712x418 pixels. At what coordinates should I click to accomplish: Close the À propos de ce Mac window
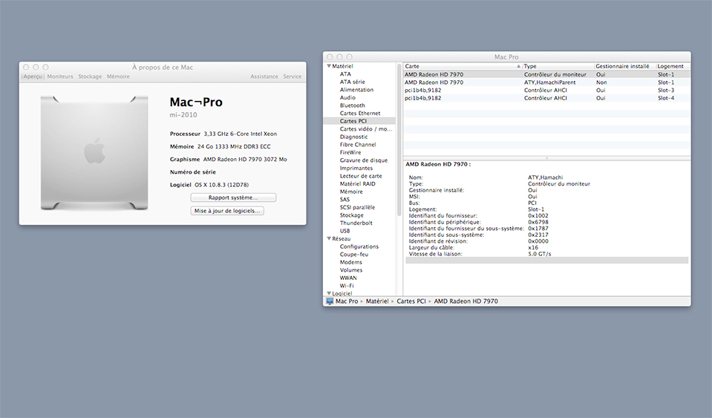26,67
